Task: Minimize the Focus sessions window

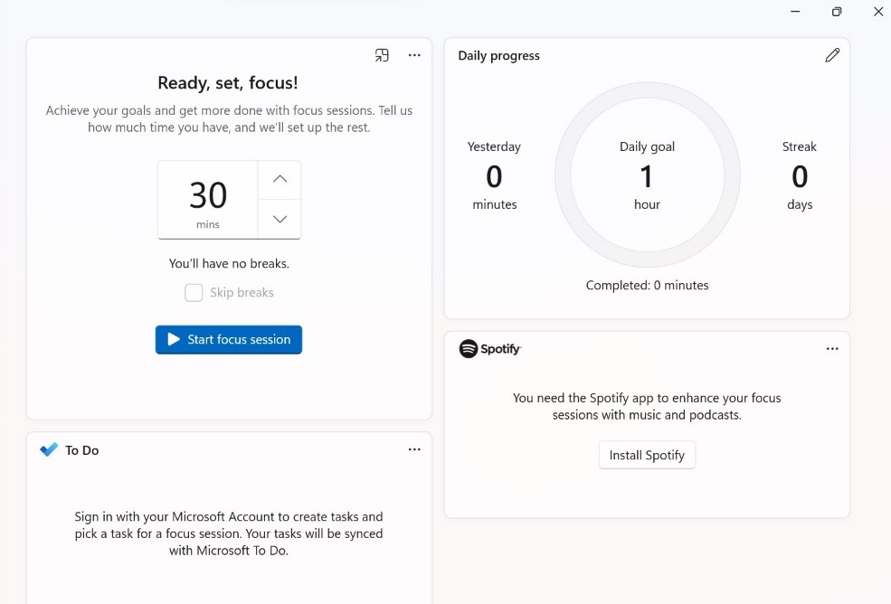Action: 795,12
